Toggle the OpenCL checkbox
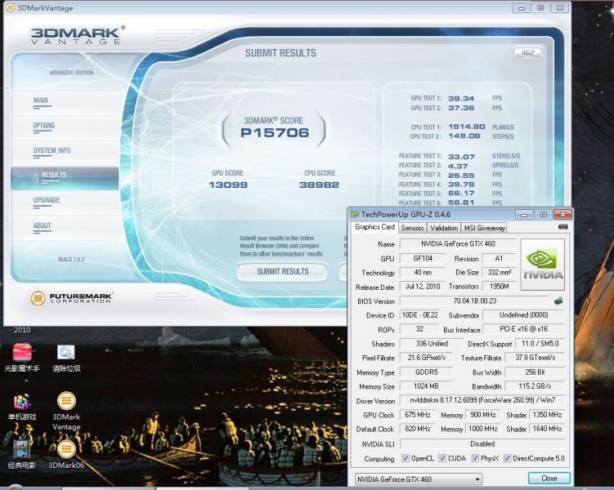This screenshot has height=490, width=614. pyautogui.click(x=404, y=459)
